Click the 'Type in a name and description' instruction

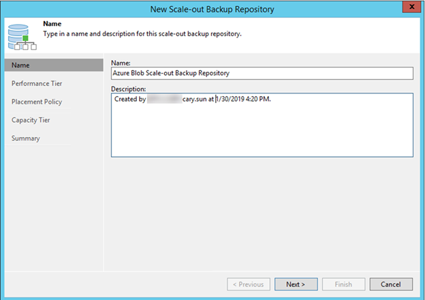[142, 34]
